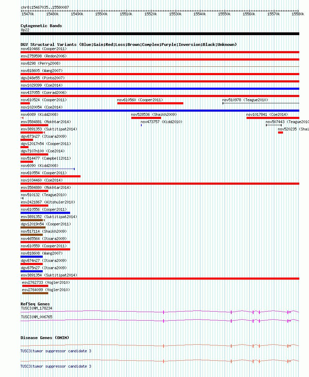Click the nsv437055 (Conrad2006) label
309x377 pixels.
pyautogui.click(x=44, y=93)
